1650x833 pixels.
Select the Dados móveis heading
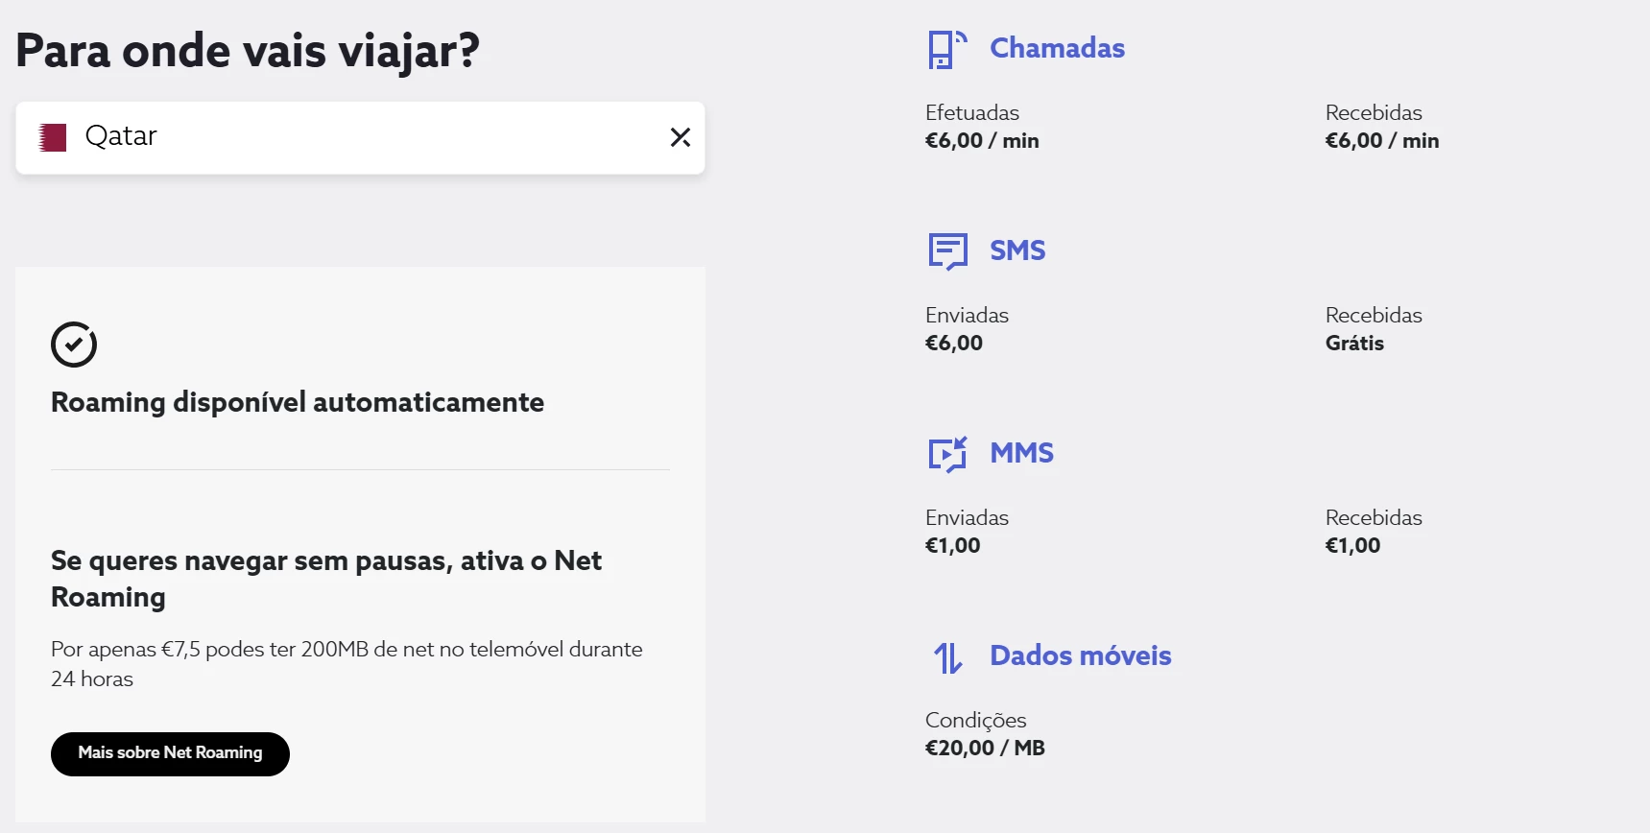tap(1080, 655)
